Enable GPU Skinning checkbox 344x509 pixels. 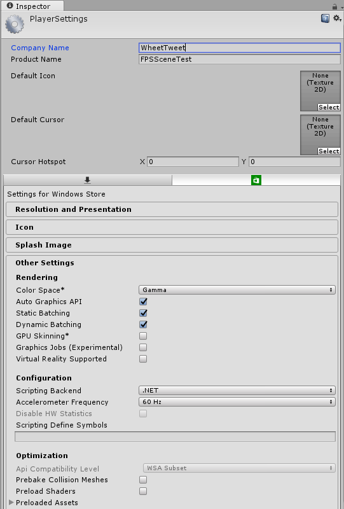click(143, 336)
